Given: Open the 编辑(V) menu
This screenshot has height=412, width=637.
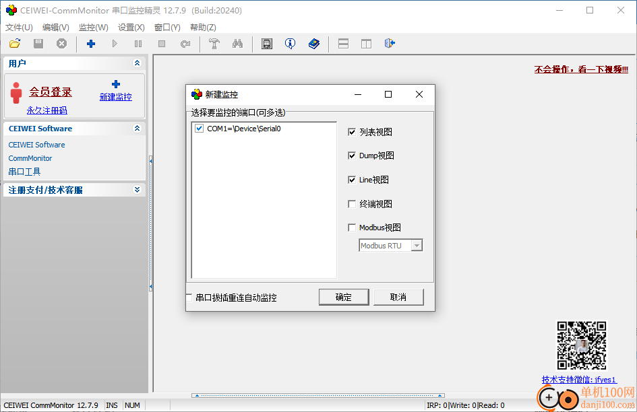Looking at the screenshot, I should pos(56,27).
